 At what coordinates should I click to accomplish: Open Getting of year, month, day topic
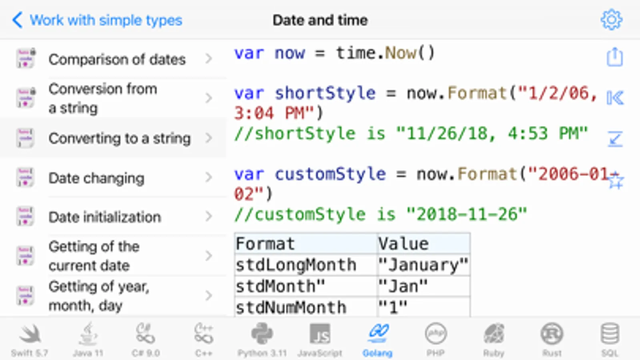point(99,296)
